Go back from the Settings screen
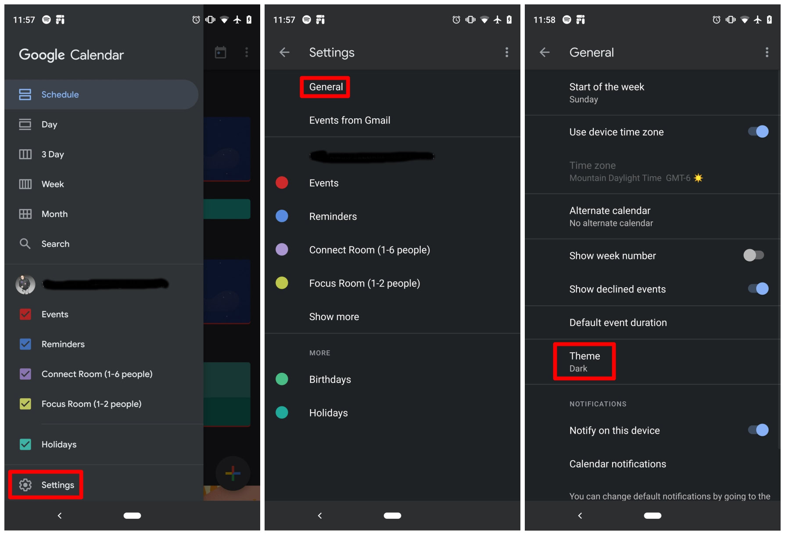The image size is (785, 535). [284, 52]
